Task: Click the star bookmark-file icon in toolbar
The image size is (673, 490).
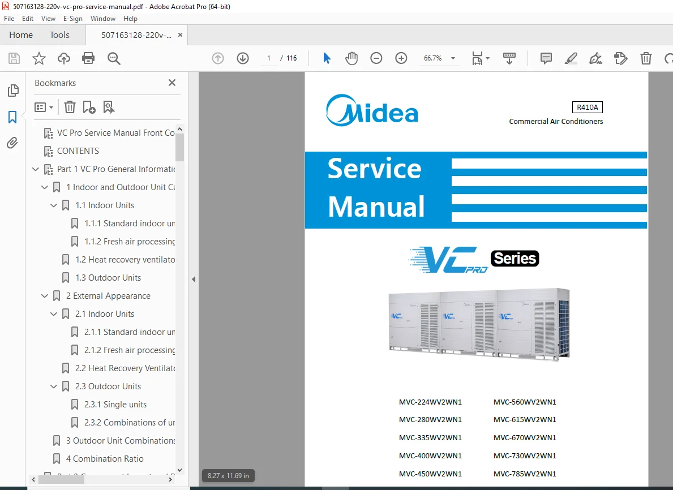Action: pyautogui.click(x=39, y=58)
